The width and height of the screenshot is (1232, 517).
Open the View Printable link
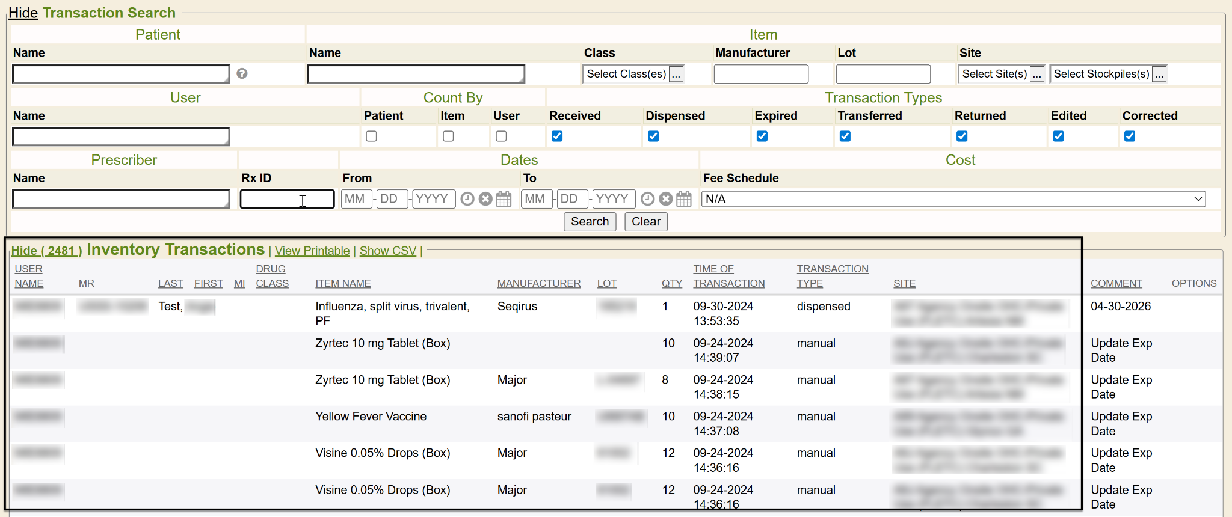(312, 251)
